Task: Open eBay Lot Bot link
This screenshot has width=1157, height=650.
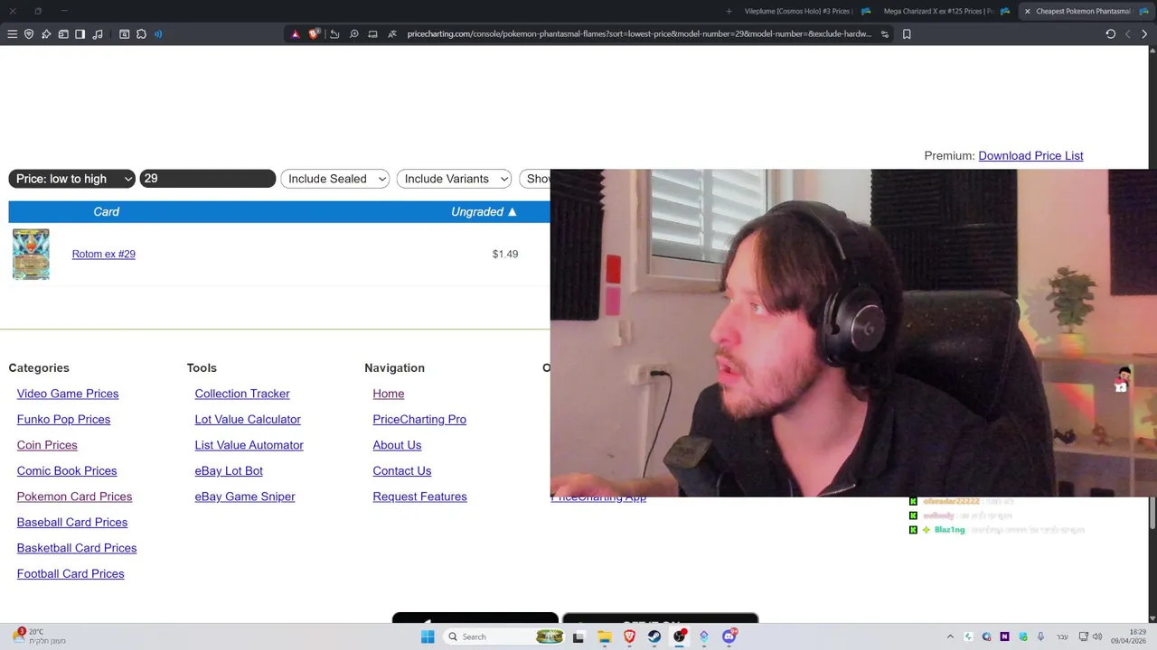Action: (x=229, y=470)
